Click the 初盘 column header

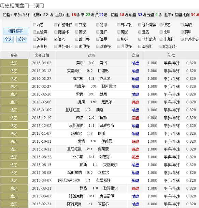tap(171, 55)
